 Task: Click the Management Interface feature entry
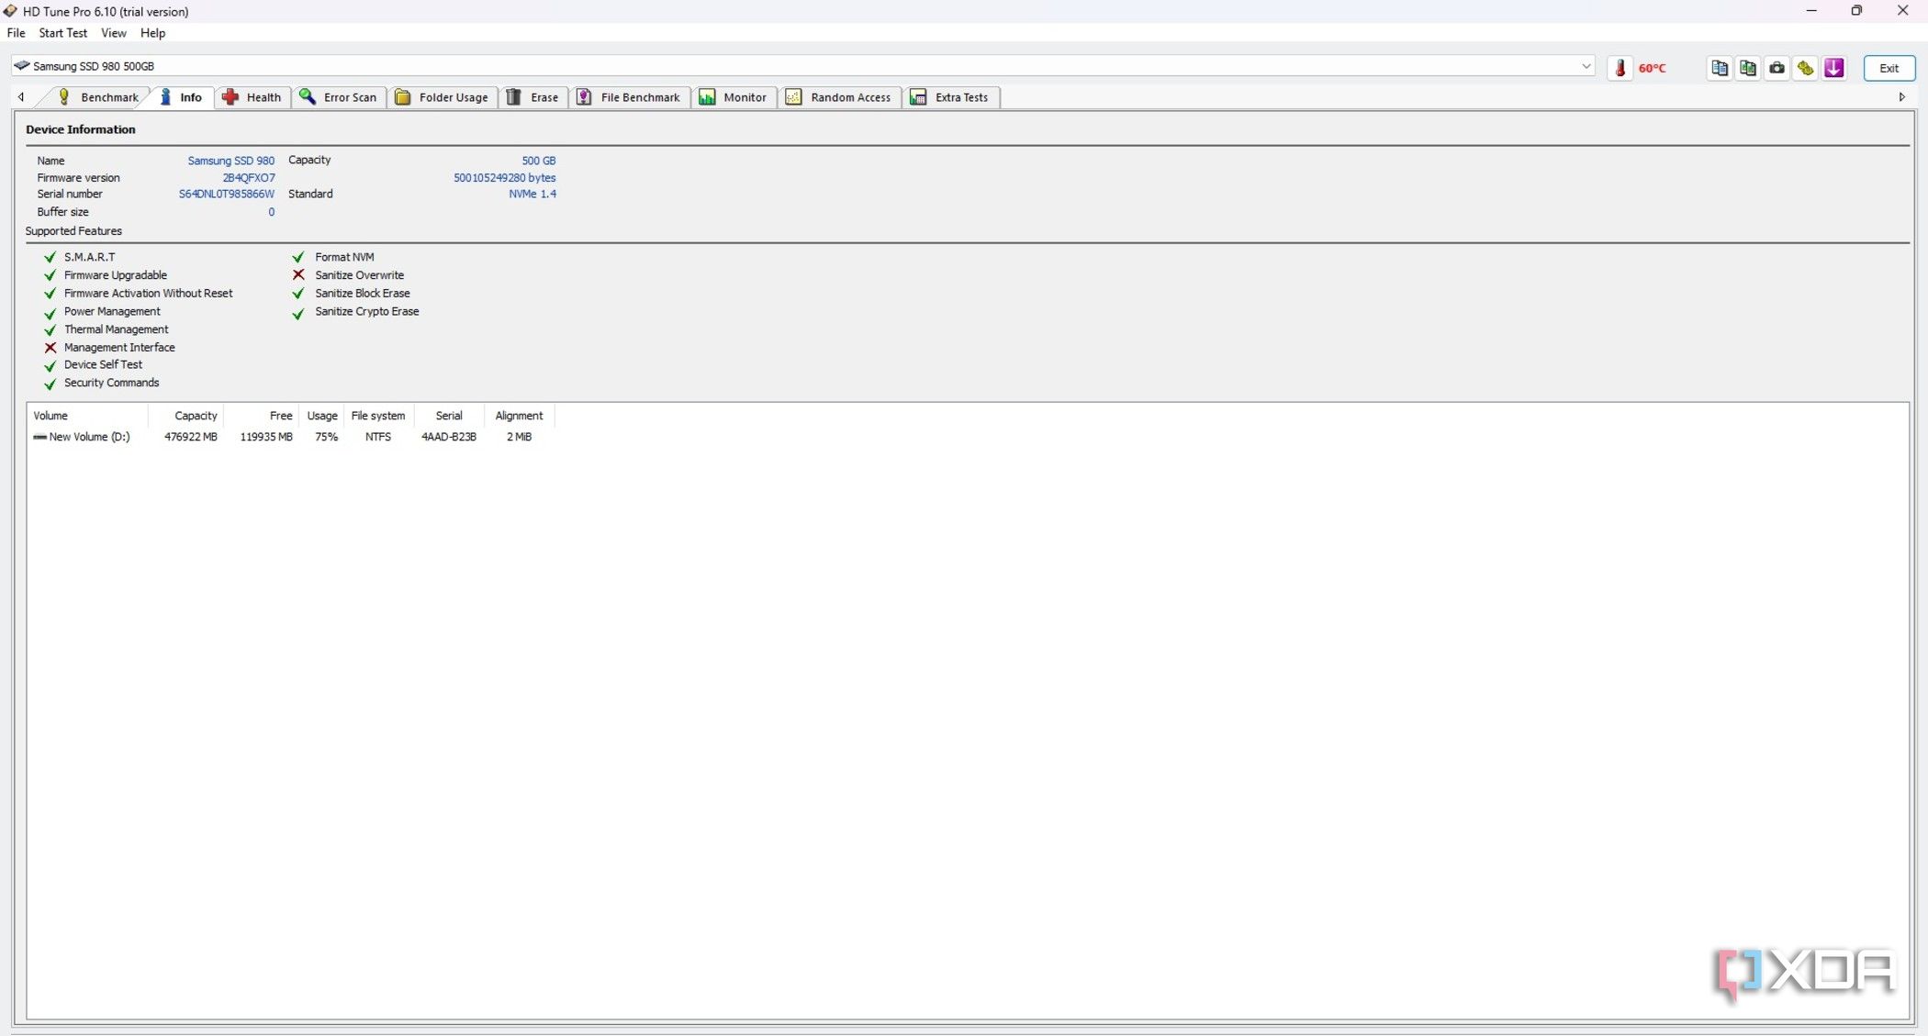pos(119,348)
